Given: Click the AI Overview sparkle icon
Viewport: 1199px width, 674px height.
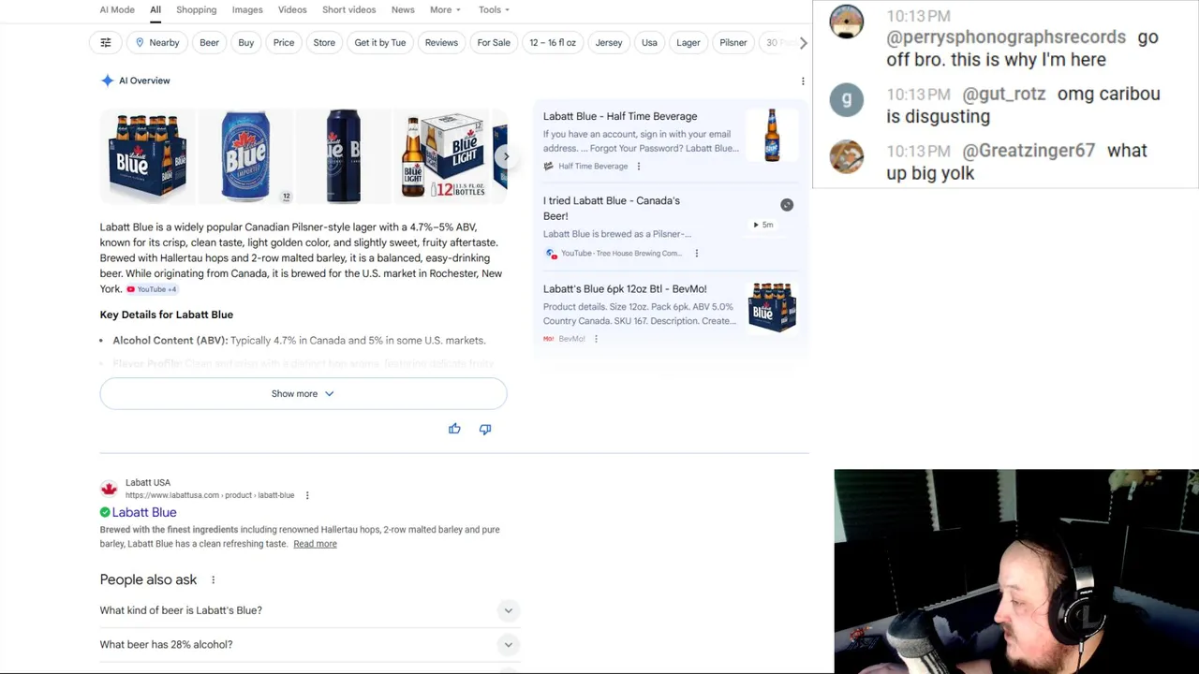Looking at the screenshot, I should tap(107, 81).
